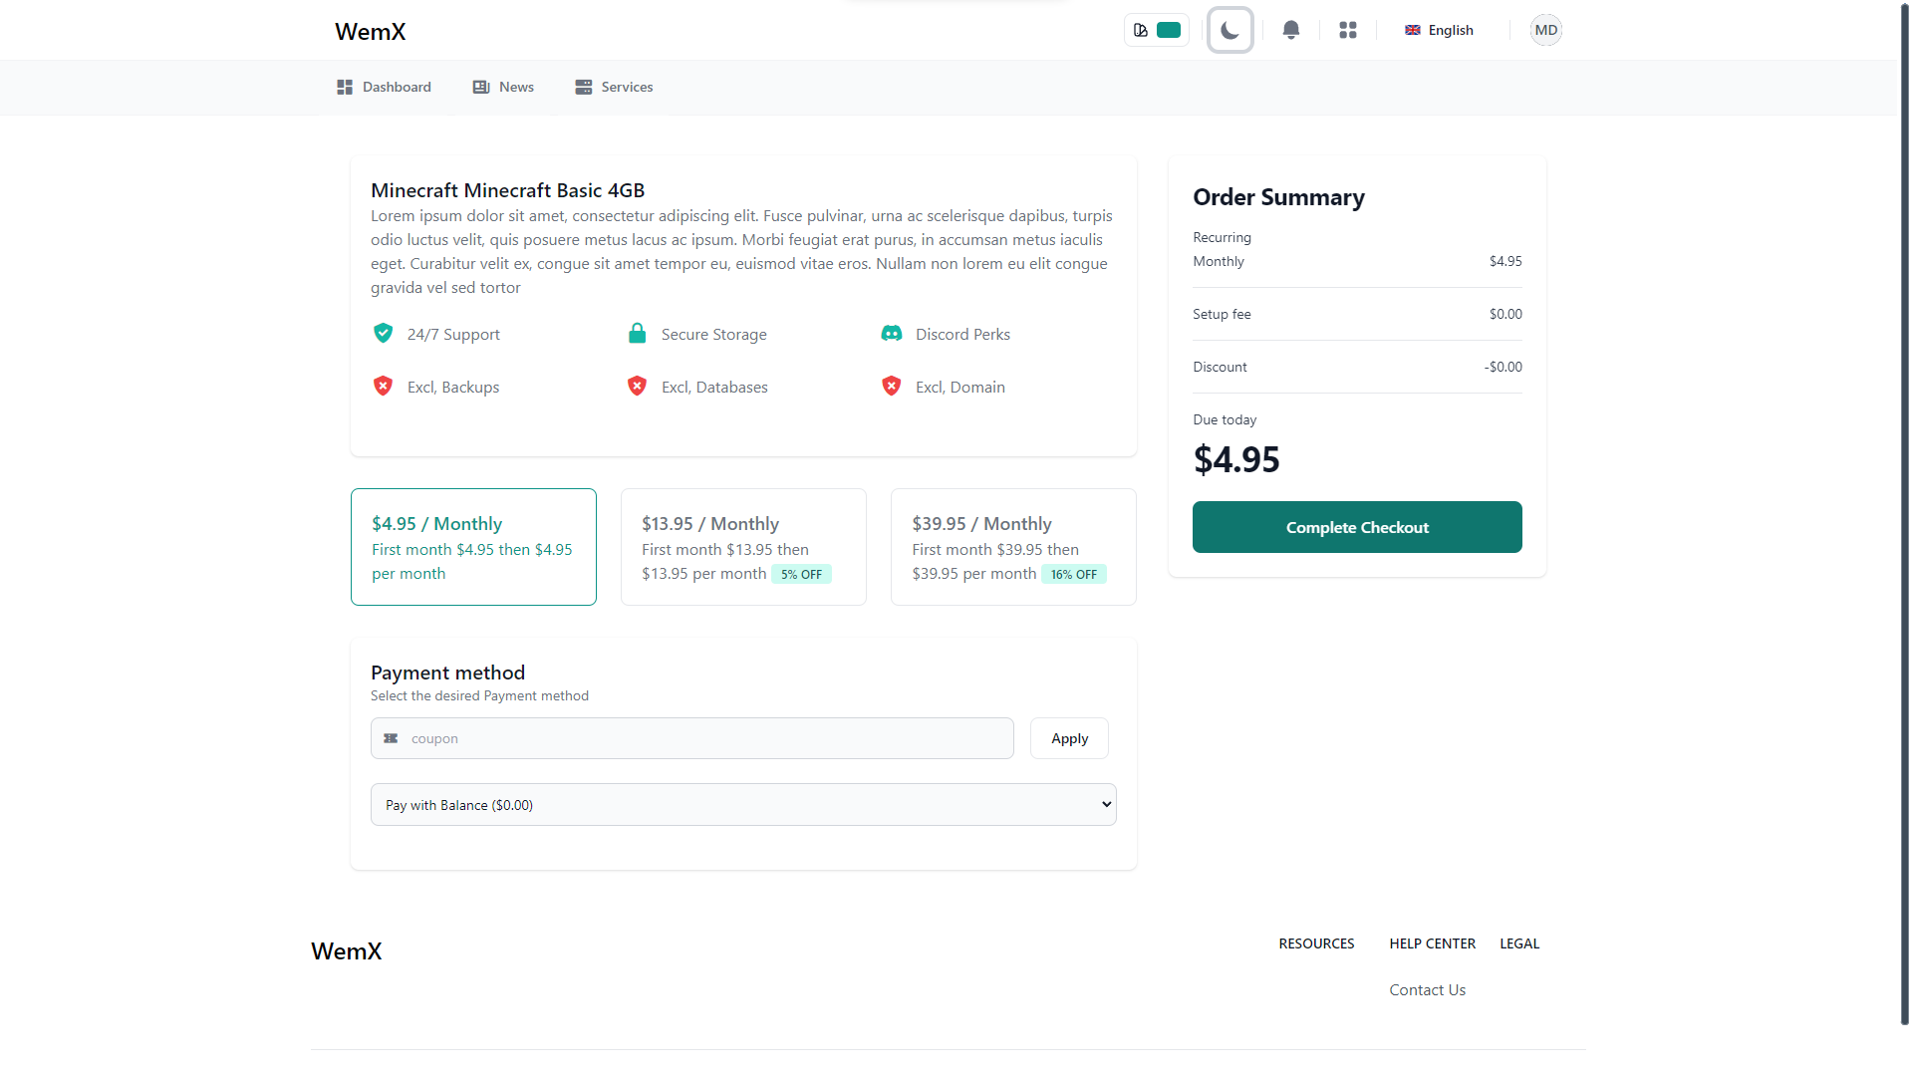Select the $39.95 / Monthly plan

tap(1013, 547)
